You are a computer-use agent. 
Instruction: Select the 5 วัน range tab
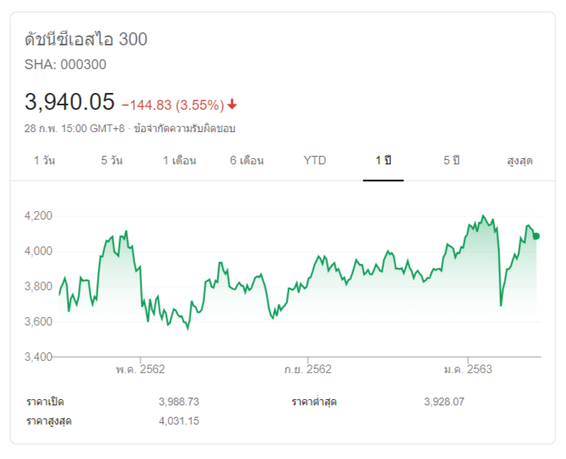click(111, 160)
